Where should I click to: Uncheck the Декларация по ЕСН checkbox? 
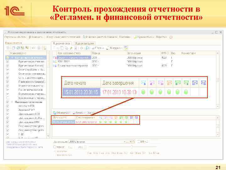[x=8, y=114]
